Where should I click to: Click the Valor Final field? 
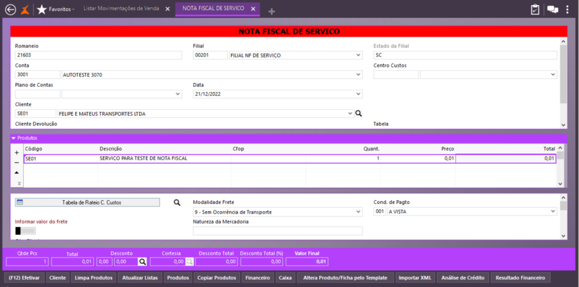pos(307,262)
